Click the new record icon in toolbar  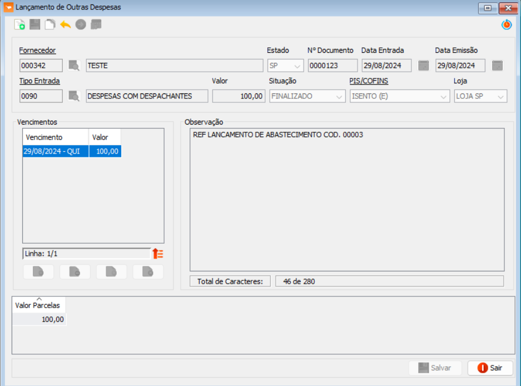tap(19, 24)
